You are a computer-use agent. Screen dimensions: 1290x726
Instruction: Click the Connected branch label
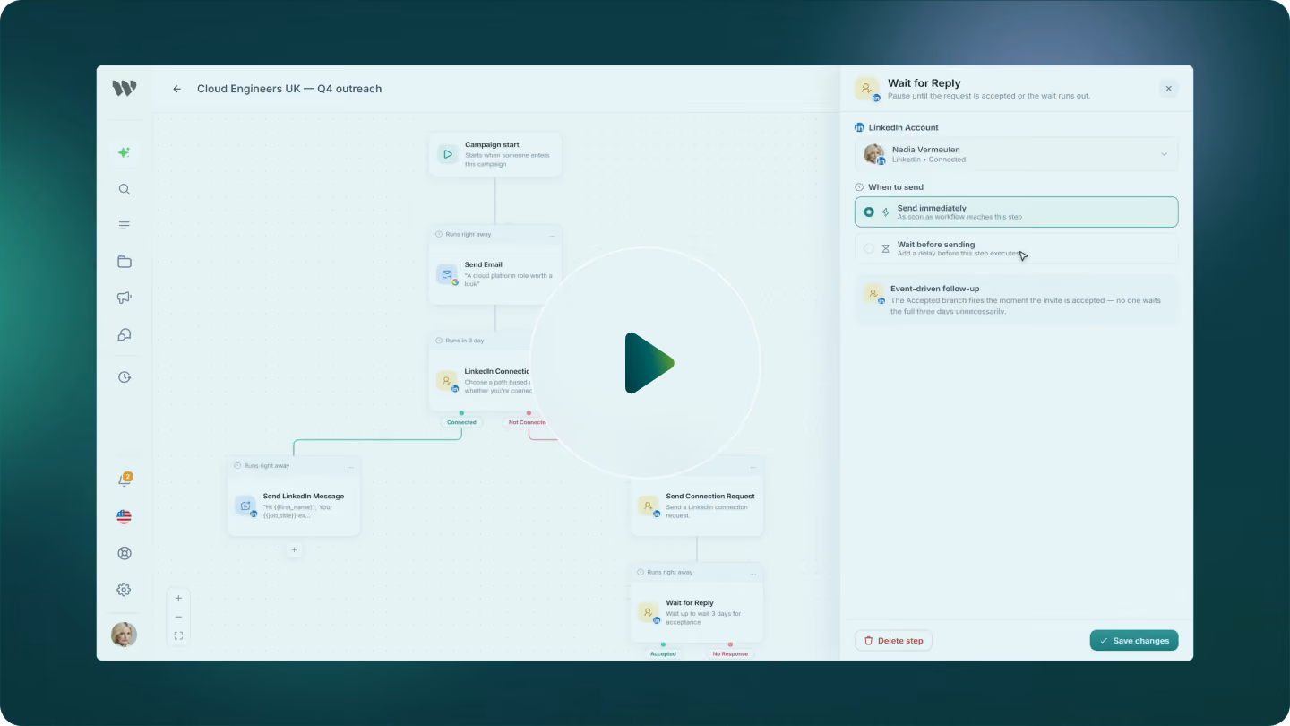461,422
